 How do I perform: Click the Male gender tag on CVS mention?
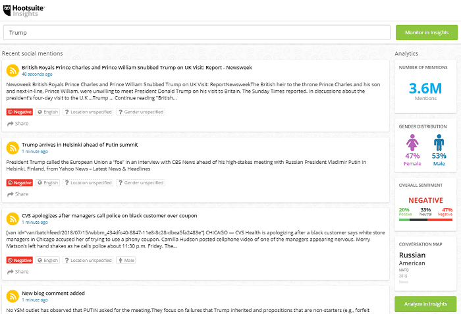(126, 260)
